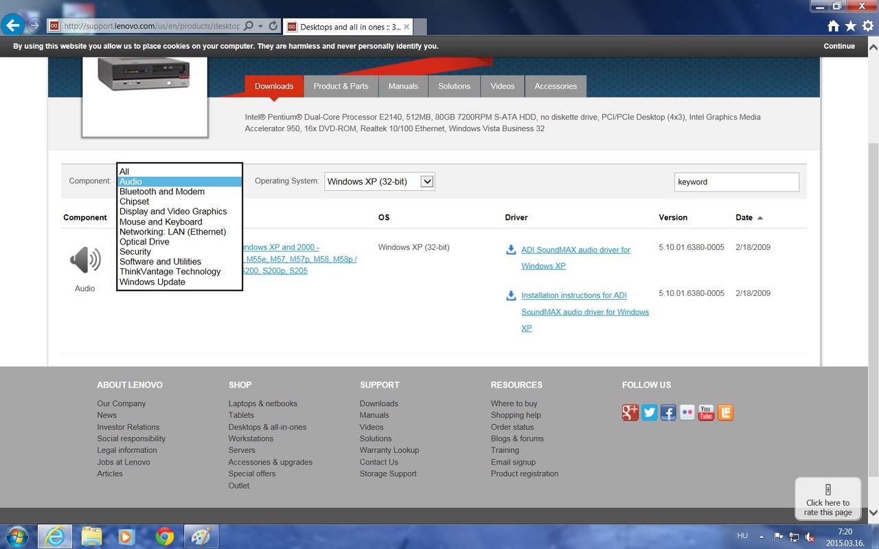Open Lenovo's YouTube icon

click(706, 412)
